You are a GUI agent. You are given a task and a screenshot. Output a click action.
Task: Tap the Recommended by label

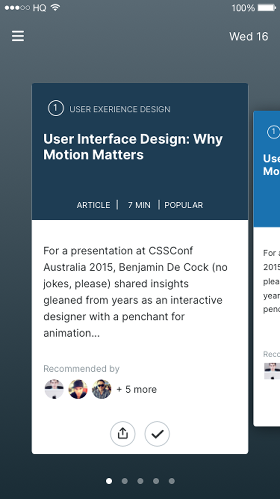point(81,369)
